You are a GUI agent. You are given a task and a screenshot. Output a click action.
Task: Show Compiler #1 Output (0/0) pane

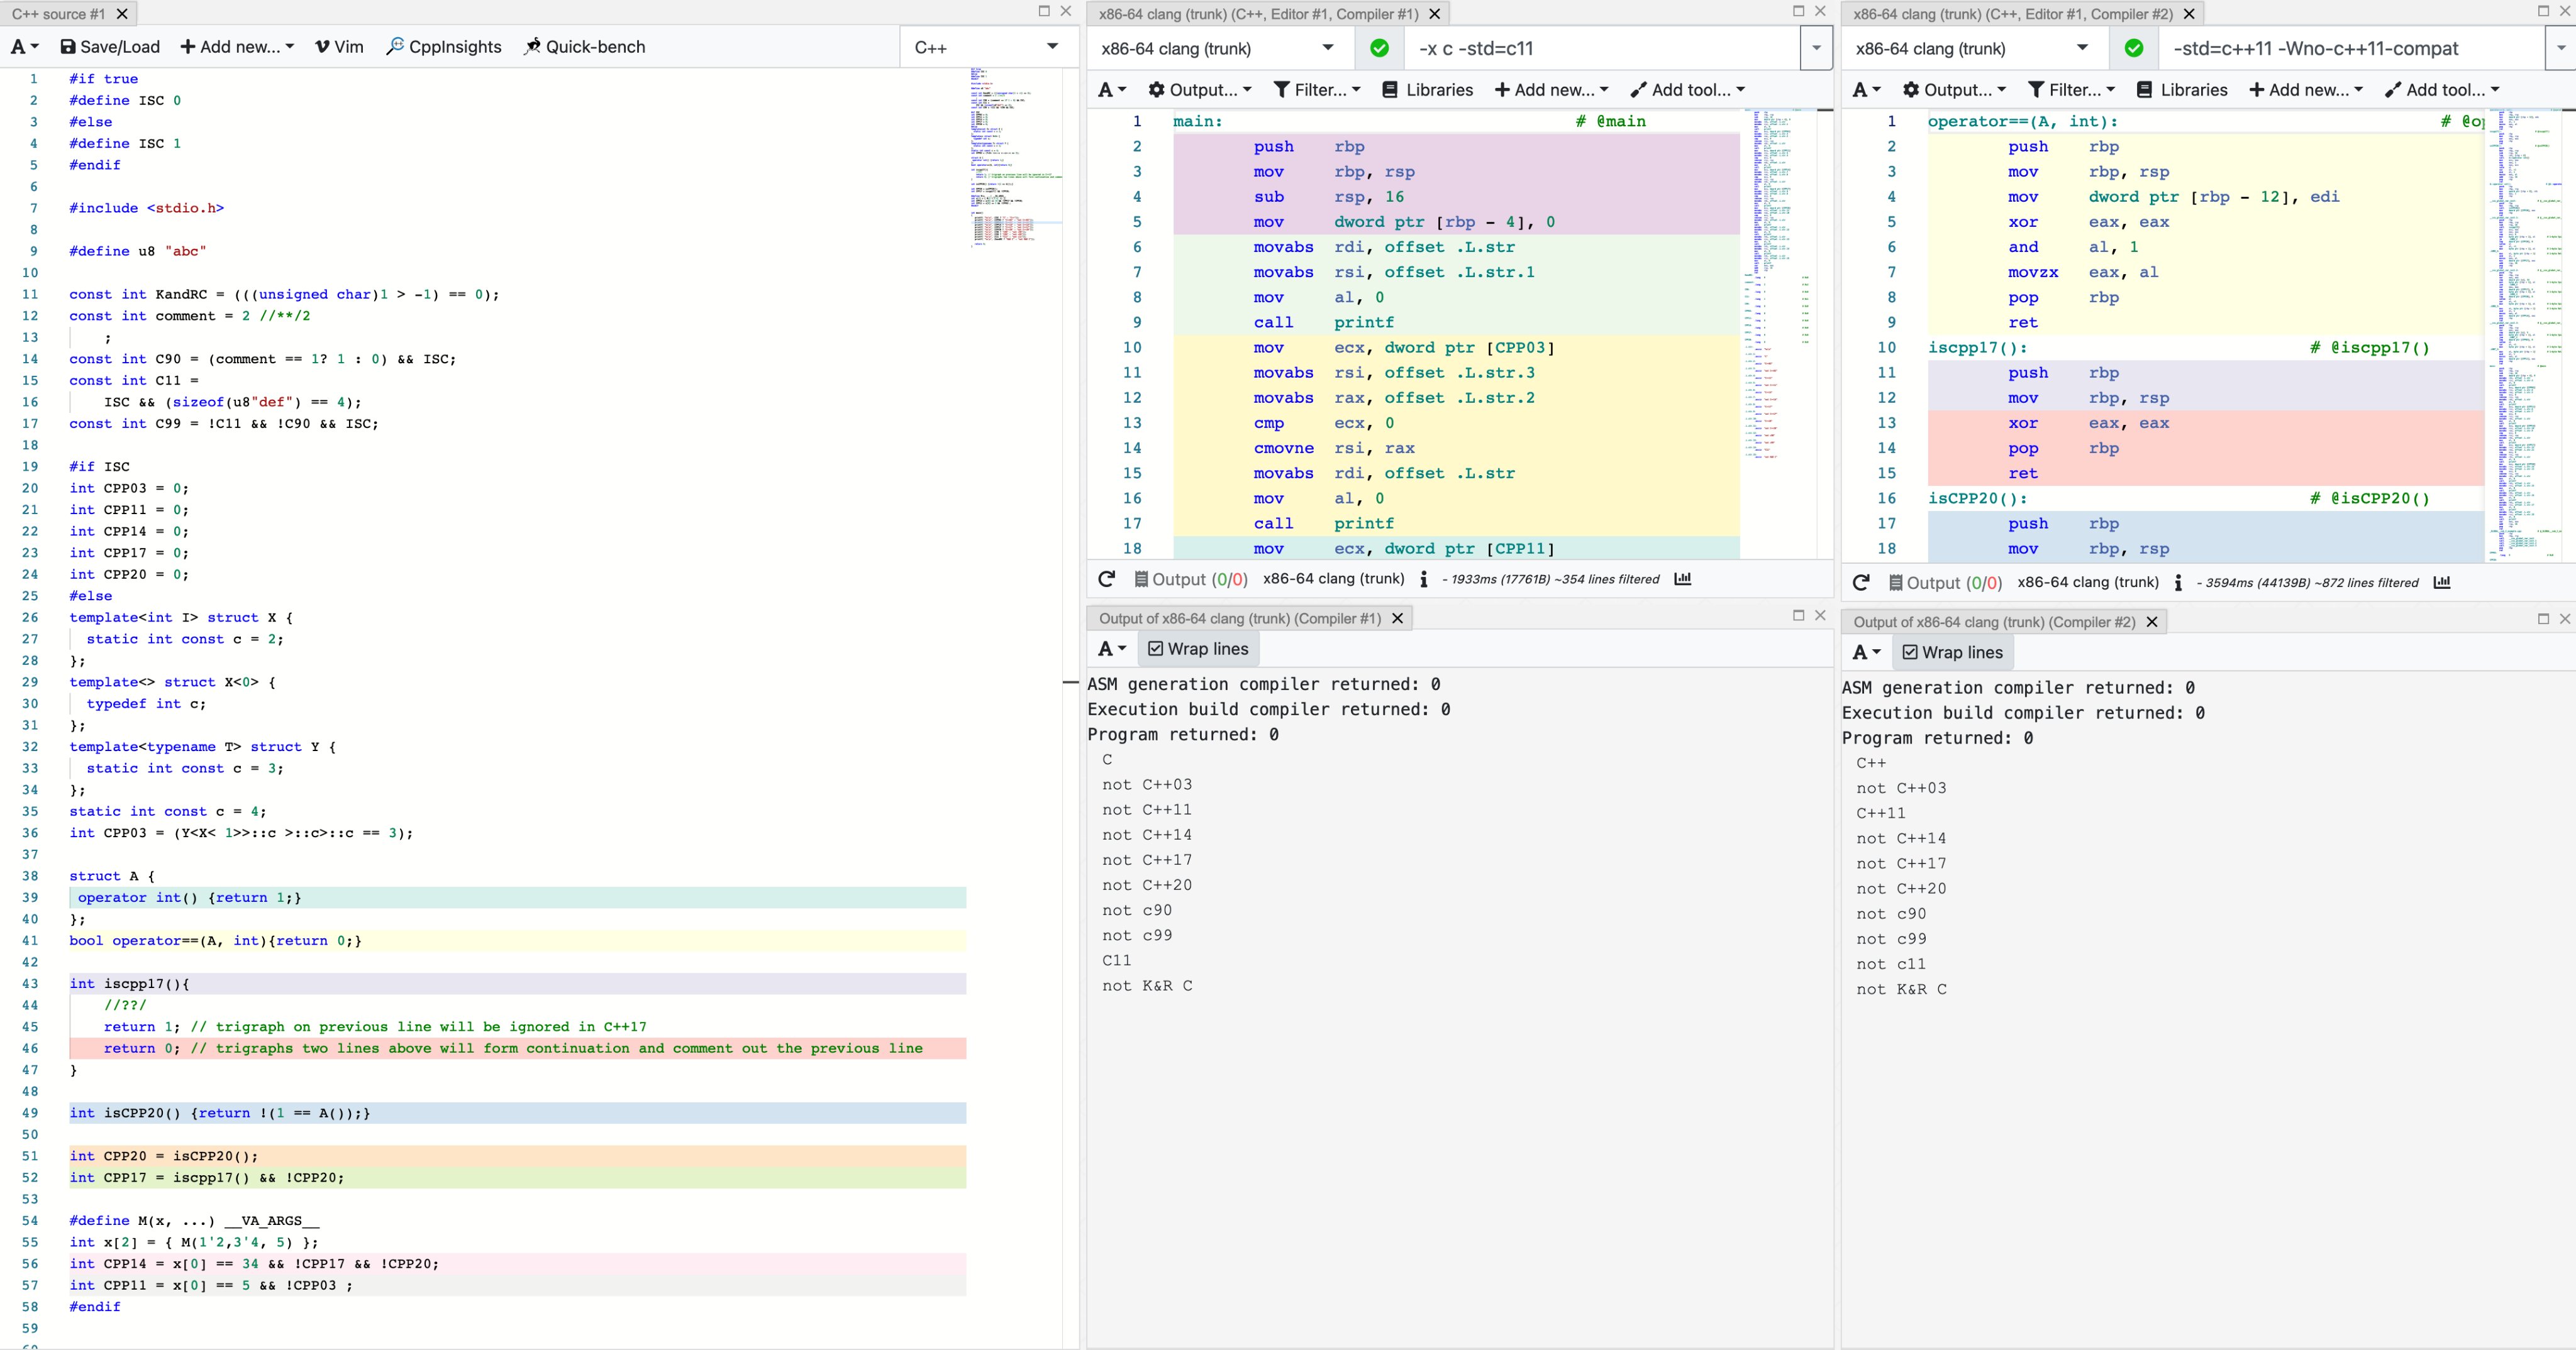coord(1190,579)
